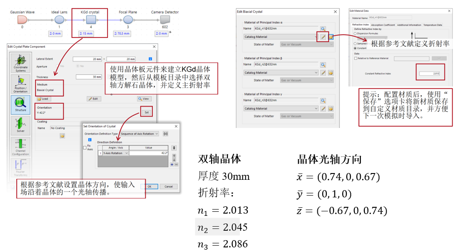Open the Channel Configuration page
462x251 pixels.
click(20, 146)
